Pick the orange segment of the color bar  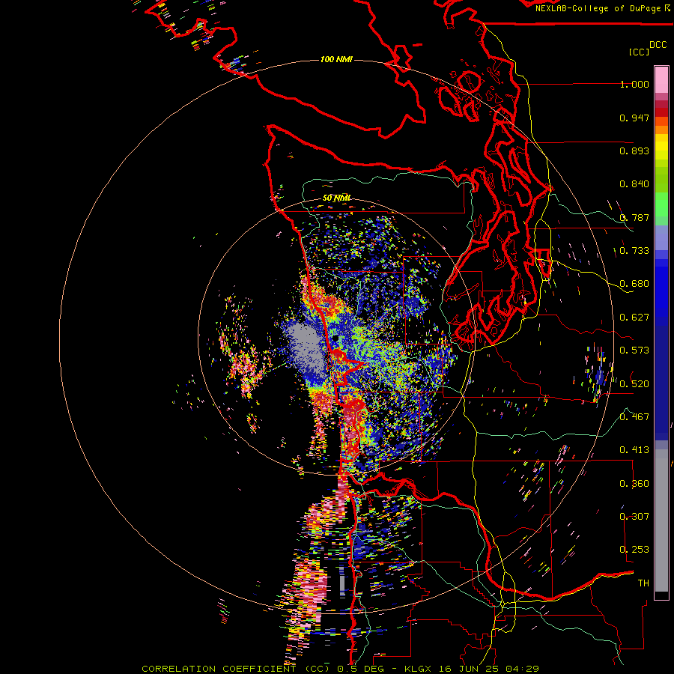(x=661, y=130)
